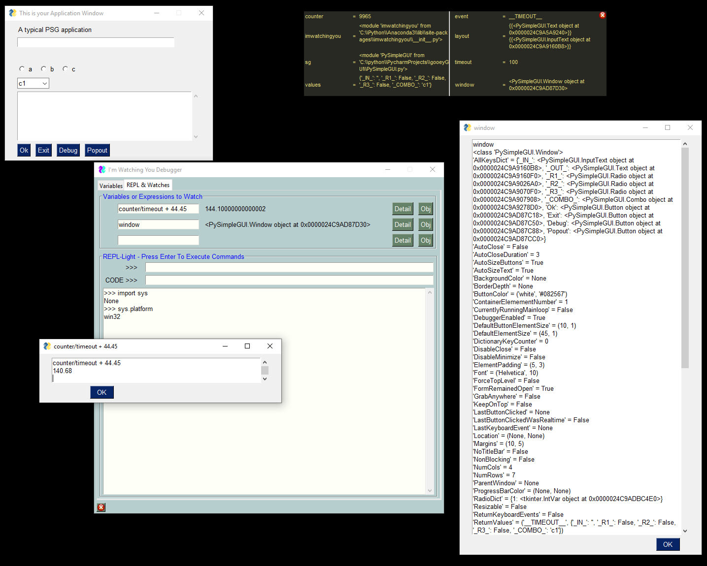Click into the CODE >>> command input
The width and height of the screenshot is (707, 566).
[289, 280]
